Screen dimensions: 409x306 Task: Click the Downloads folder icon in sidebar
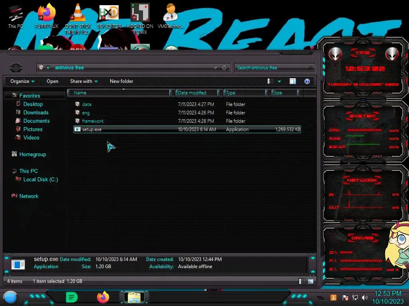18,112
